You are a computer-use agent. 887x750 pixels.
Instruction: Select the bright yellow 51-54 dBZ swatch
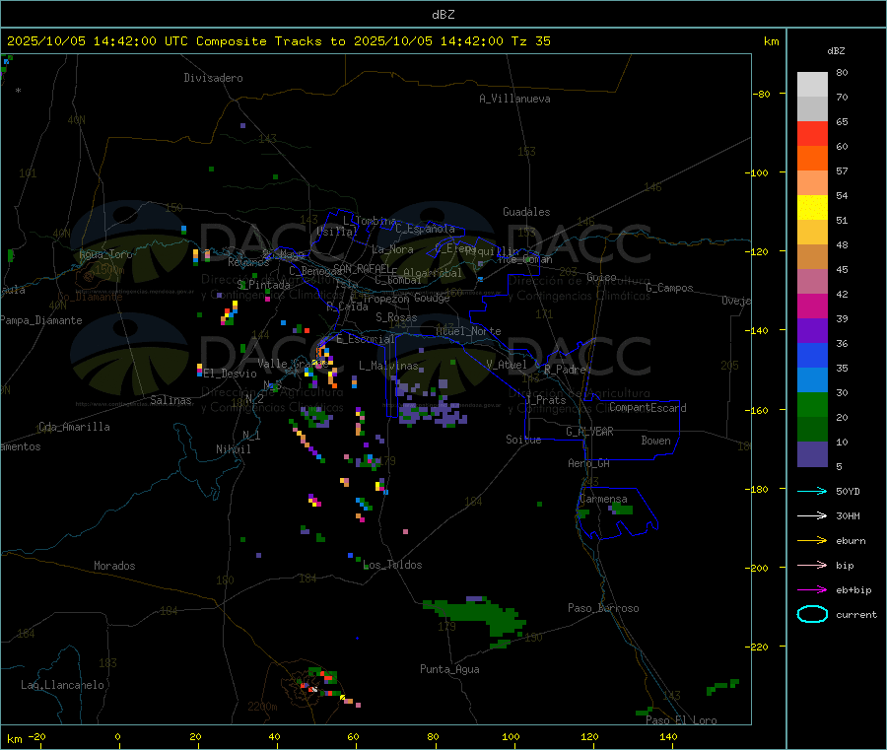point(812,208)
